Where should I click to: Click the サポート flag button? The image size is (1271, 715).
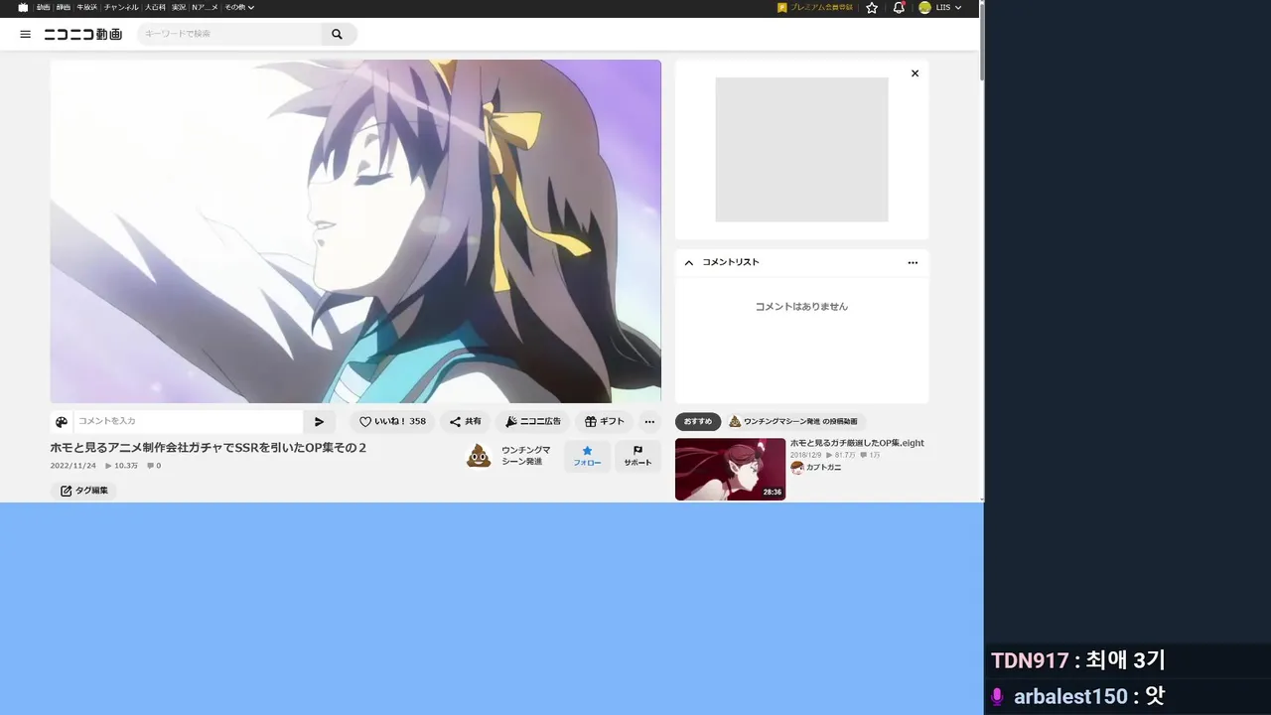click(637, 456)
